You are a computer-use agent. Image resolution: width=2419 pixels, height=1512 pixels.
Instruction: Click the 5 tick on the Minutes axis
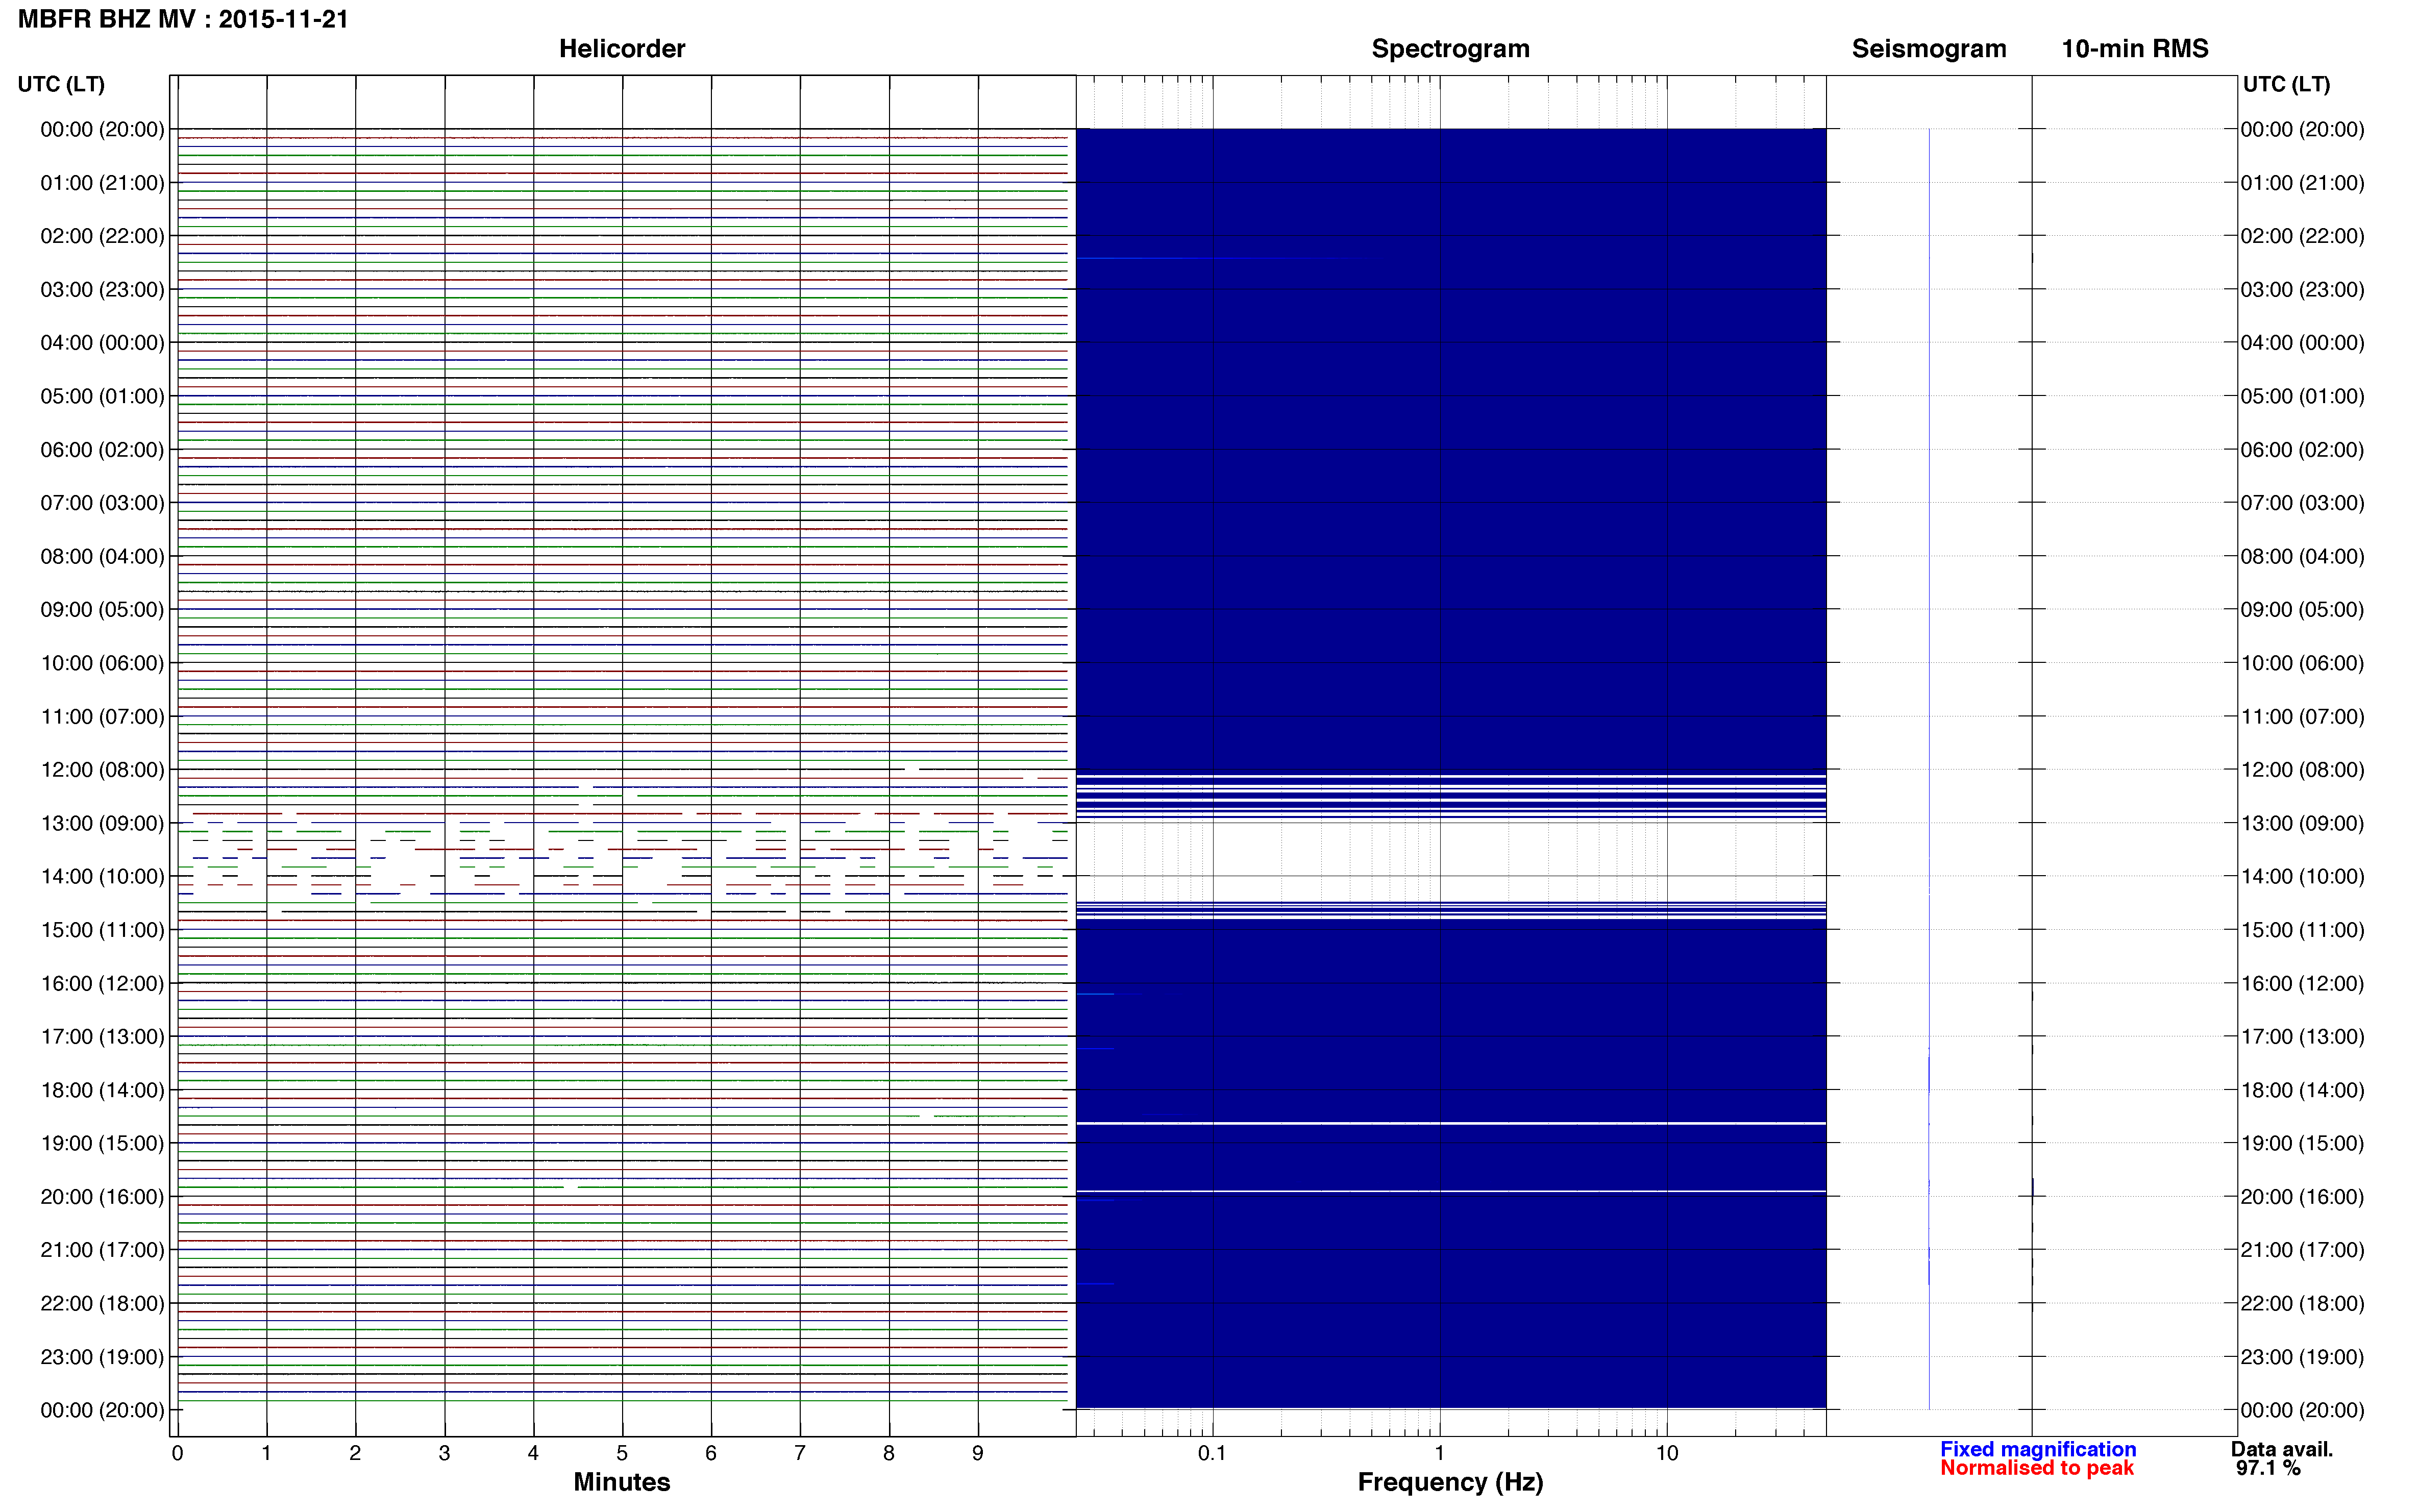[x=622, y=1454]
